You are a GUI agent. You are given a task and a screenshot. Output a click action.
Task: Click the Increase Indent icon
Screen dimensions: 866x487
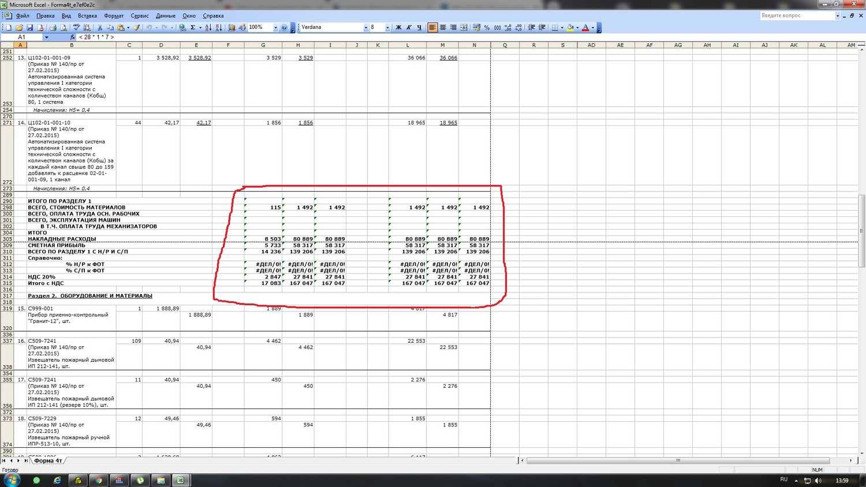click(542, 27)
